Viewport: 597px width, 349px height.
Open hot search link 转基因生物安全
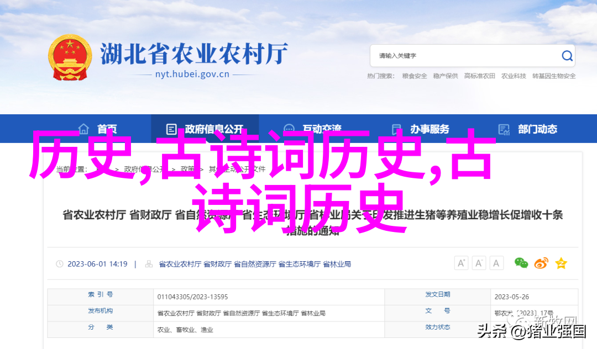pos(554,76)
